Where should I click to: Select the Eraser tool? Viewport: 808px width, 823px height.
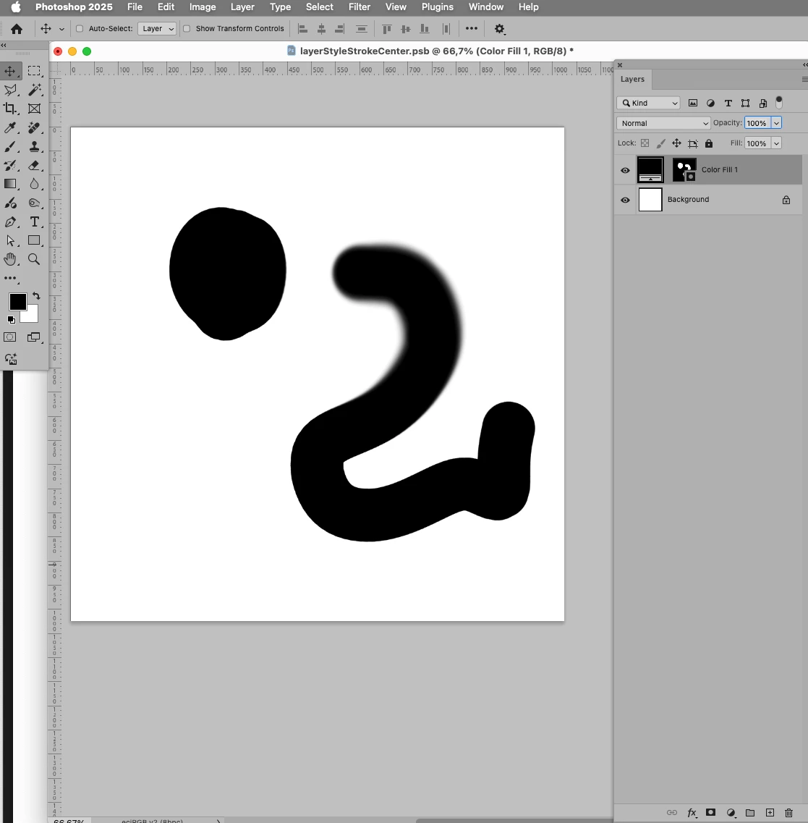34,165
